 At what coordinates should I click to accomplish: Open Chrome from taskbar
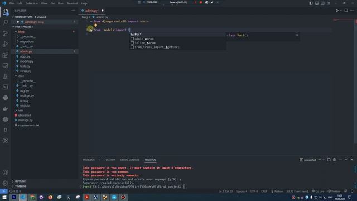pyautogui.click(x=32, y=197)
